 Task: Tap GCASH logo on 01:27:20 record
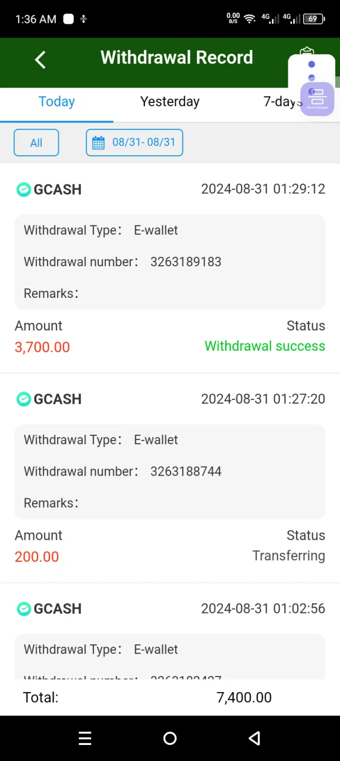pyautogui.click(x=23, y=399)
